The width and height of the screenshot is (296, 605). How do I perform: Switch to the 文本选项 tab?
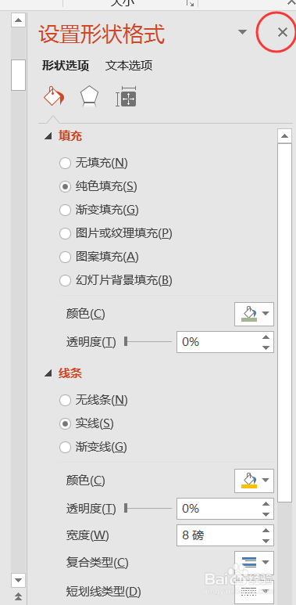click(129, 66)
